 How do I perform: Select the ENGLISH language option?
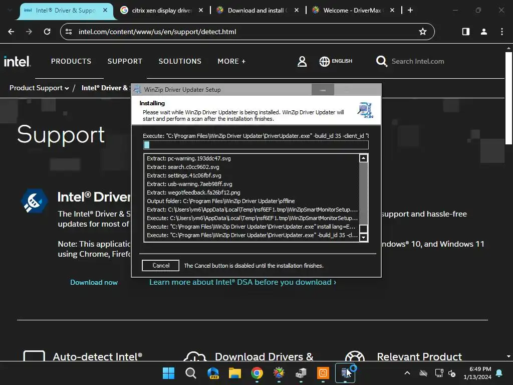coord(342,61)
